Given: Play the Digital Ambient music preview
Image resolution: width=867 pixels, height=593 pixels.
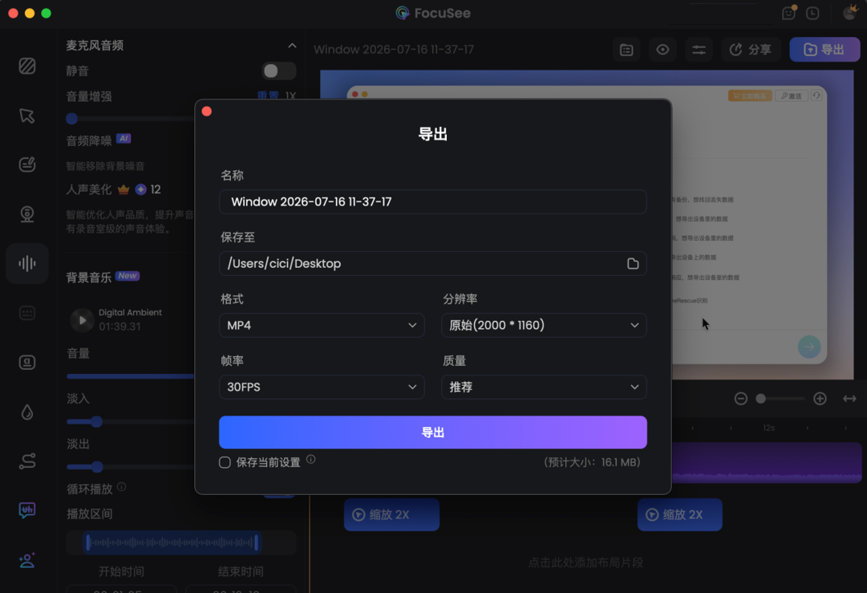Looking at the screenshot, I should click(82, 319).
